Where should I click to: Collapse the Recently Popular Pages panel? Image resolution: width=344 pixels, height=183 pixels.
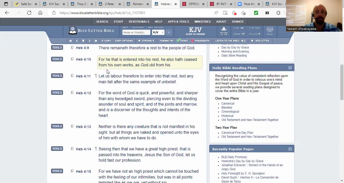point(290,149)
